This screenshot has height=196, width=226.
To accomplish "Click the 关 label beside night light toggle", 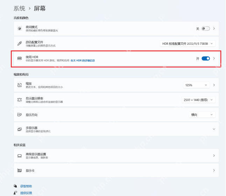I will pos(198,29).
